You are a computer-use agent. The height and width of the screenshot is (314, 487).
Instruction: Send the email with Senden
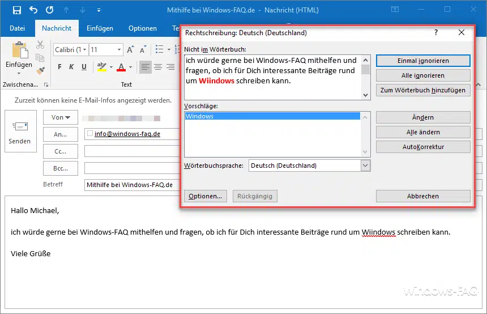click(x=20, y=131)
